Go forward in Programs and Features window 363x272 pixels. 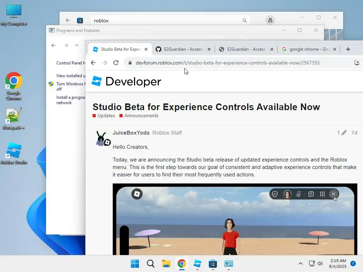coord(66,45)
